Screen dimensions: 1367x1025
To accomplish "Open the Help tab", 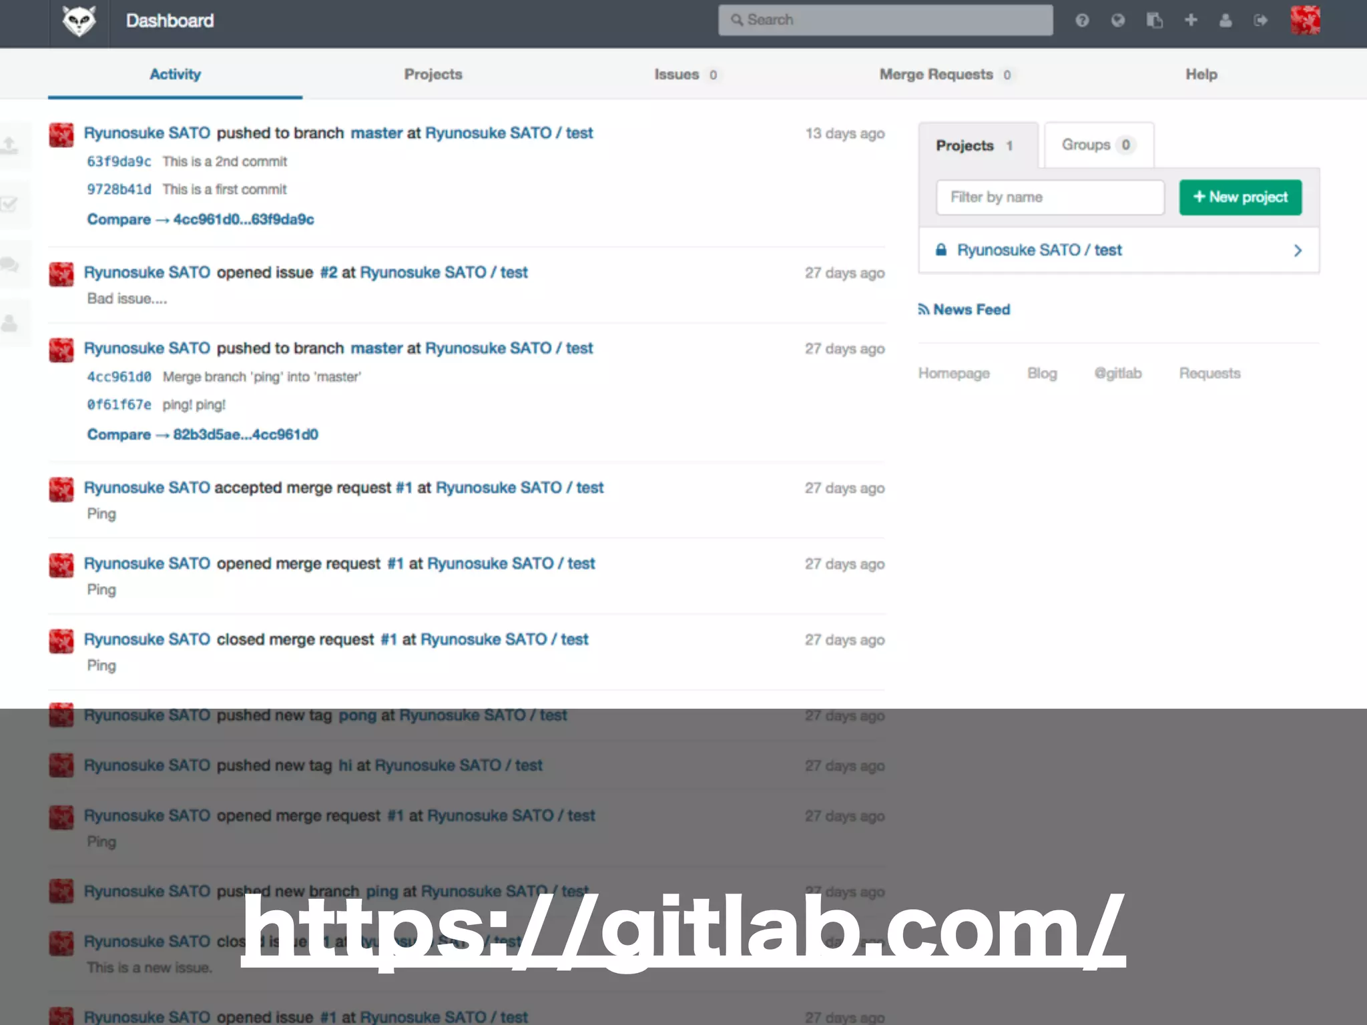I will (1201, 74).
